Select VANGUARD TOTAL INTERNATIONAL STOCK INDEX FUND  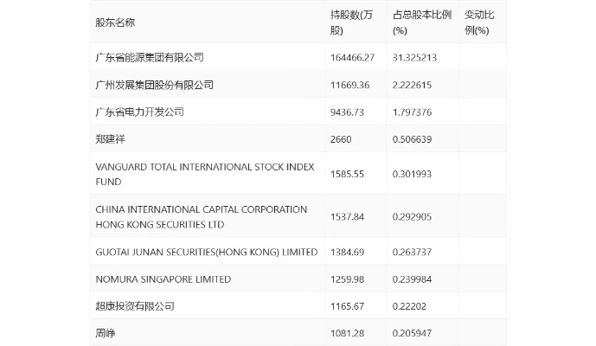pyautogui.click(x=204, y=174)
